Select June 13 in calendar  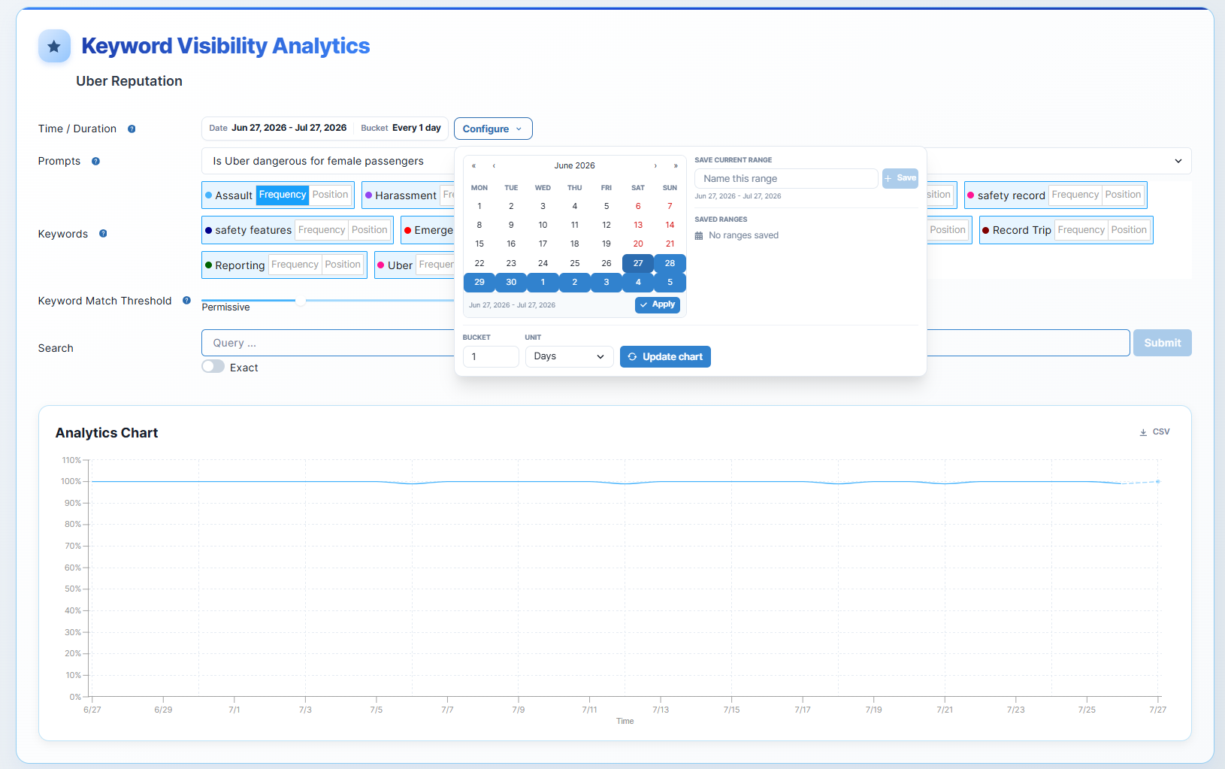(638, 225)
